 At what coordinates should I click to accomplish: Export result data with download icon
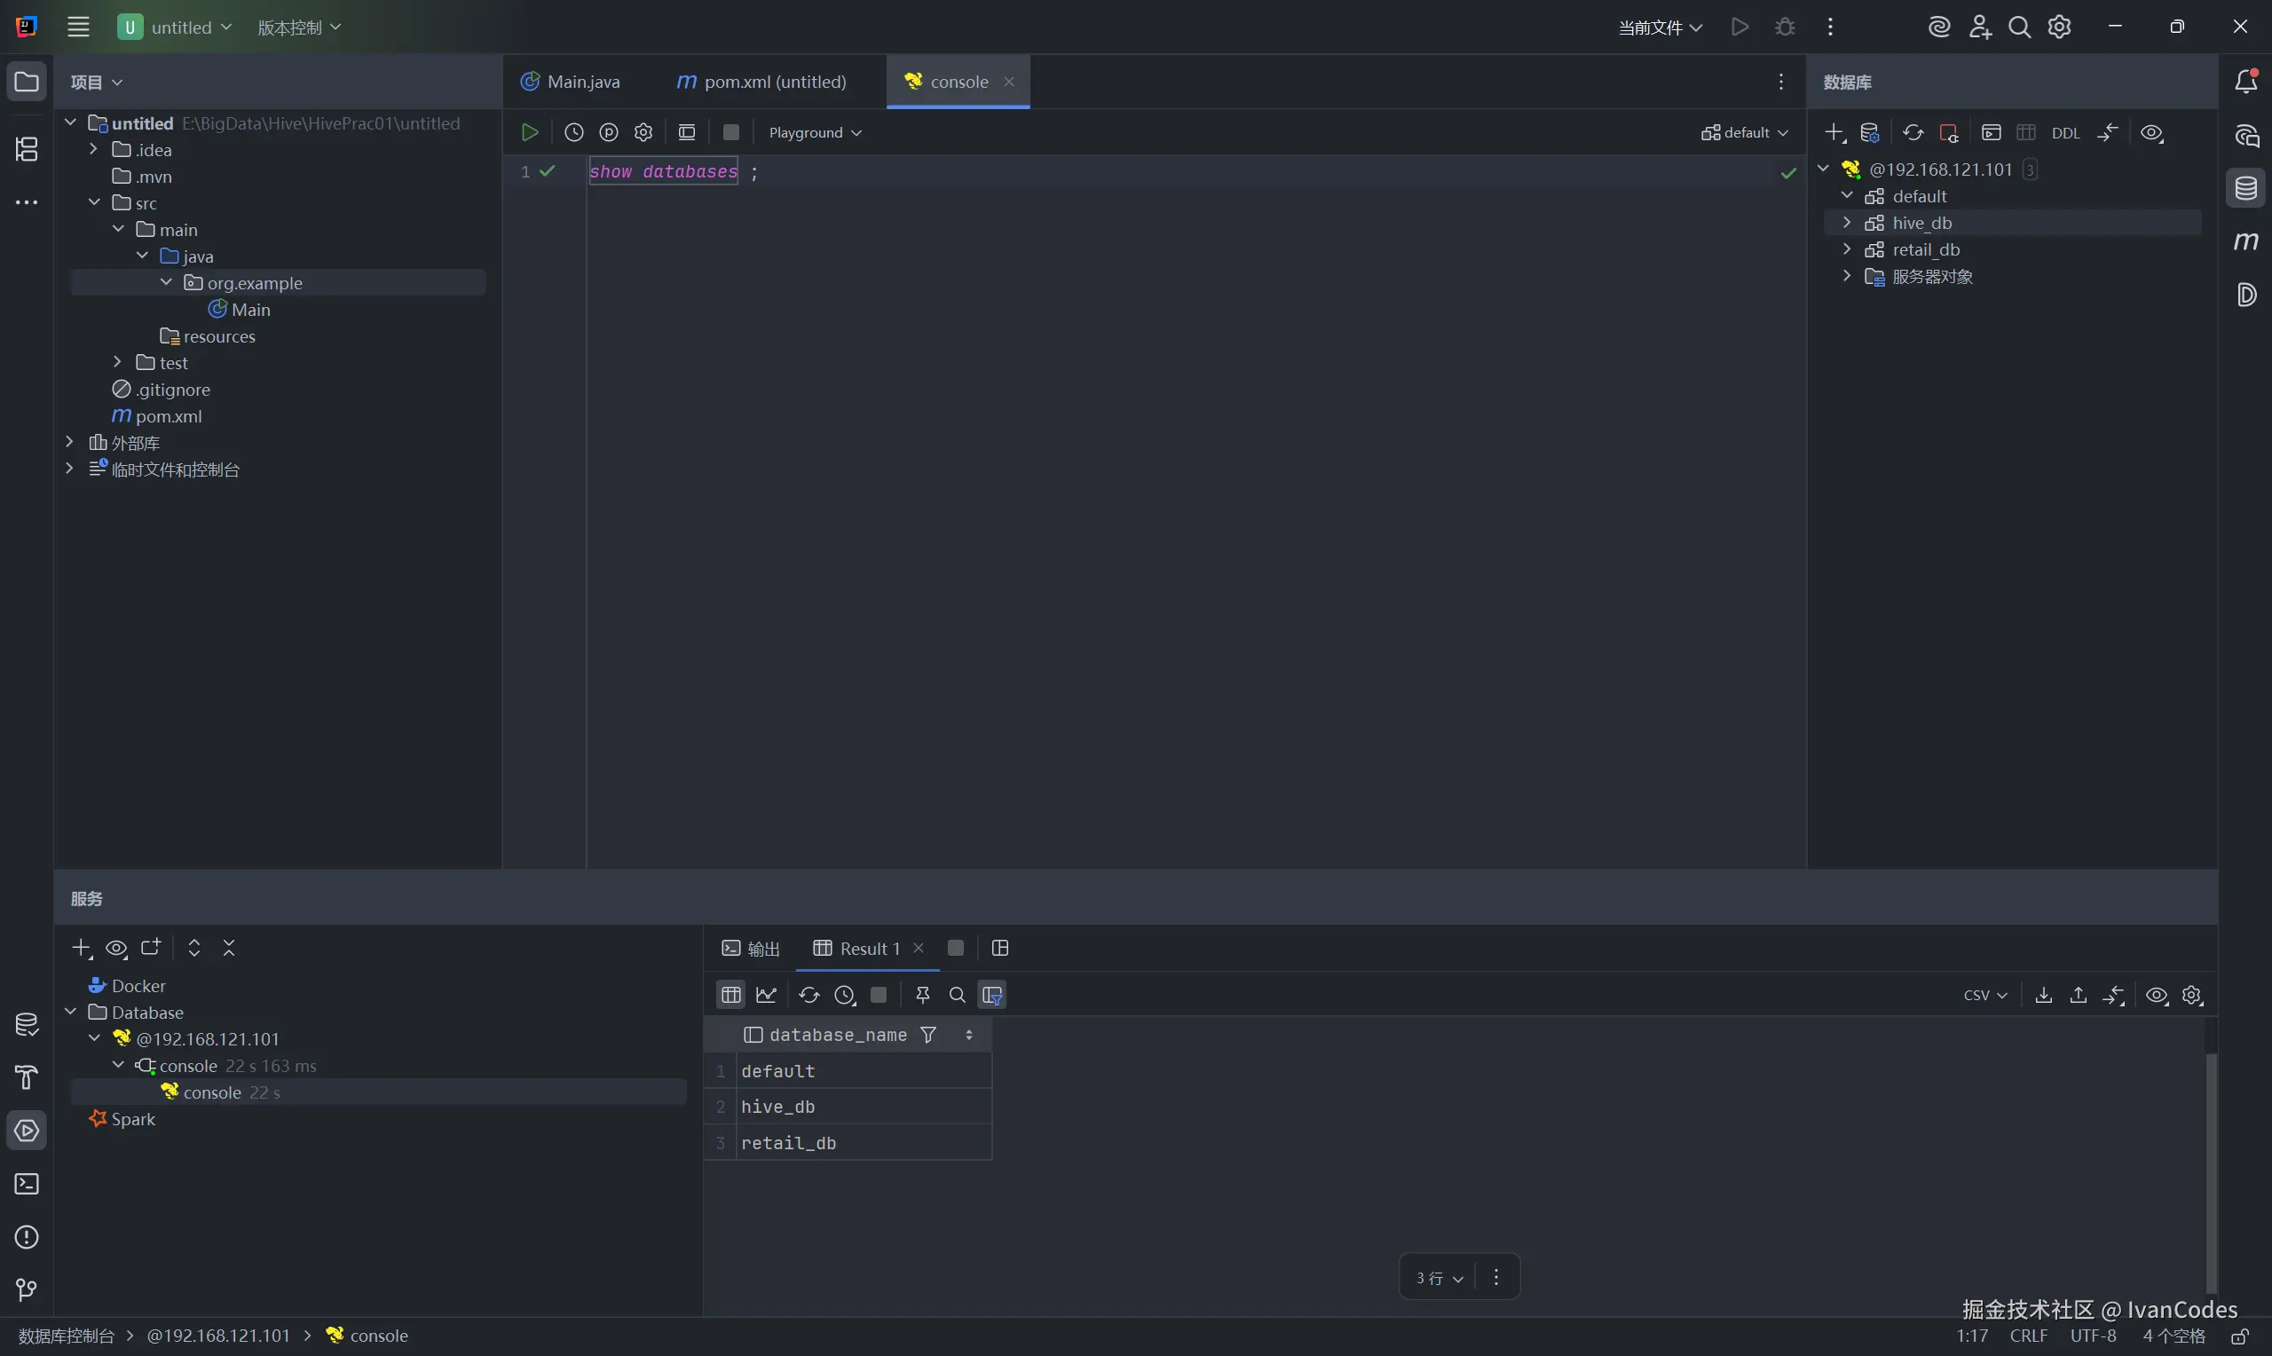click(2044, 995)
